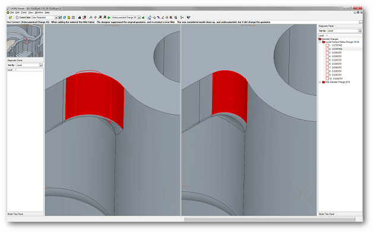Click the model overview thumbnail
Viewport: 374px width, 233px height.
pyautogui.click(x=25, y=40)
